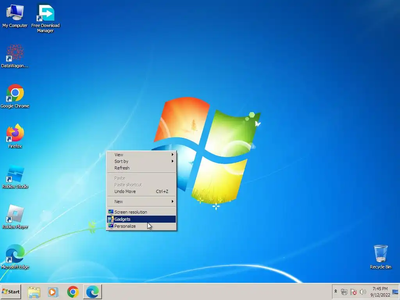Open Windows Media Player from taskbar

pos(53,292)
